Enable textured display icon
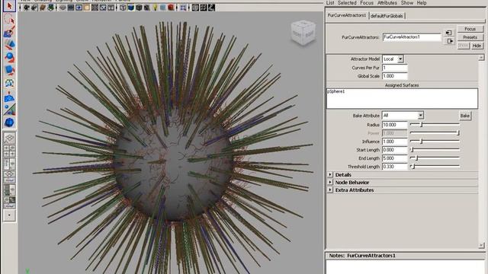Viewport: 488px width, 274px height. coord(147,8)
